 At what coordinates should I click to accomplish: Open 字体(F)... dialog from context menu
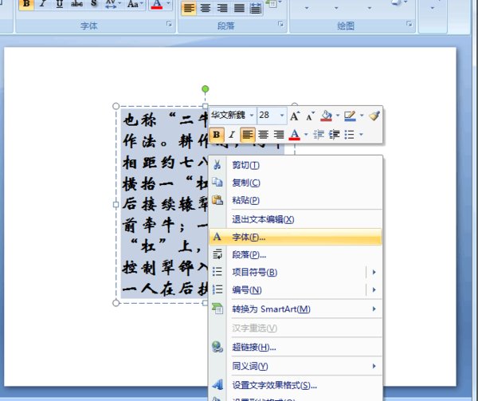click(296, 237)
